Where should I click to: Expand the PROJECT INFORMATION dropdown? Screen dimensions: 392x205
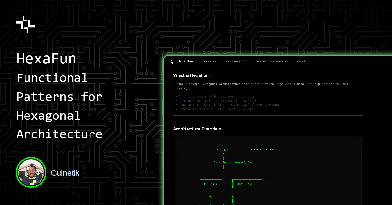coord(272,61)
